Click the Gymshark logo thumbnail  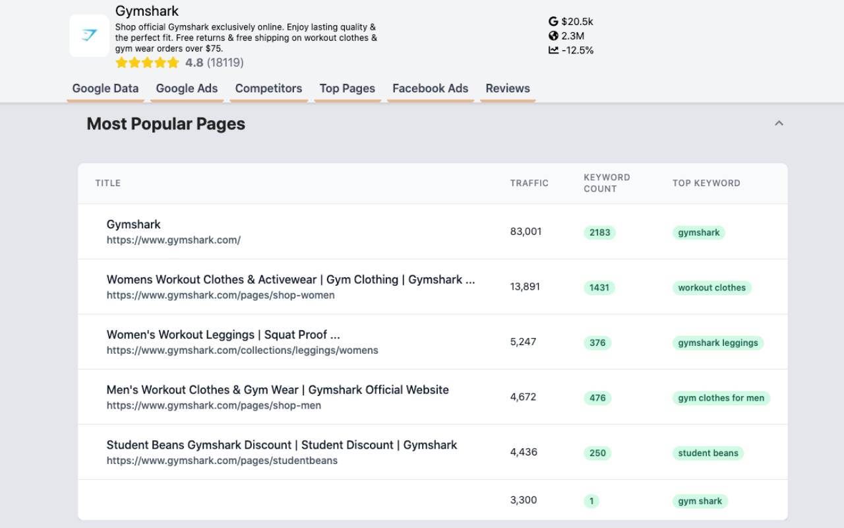coord(89,36)
